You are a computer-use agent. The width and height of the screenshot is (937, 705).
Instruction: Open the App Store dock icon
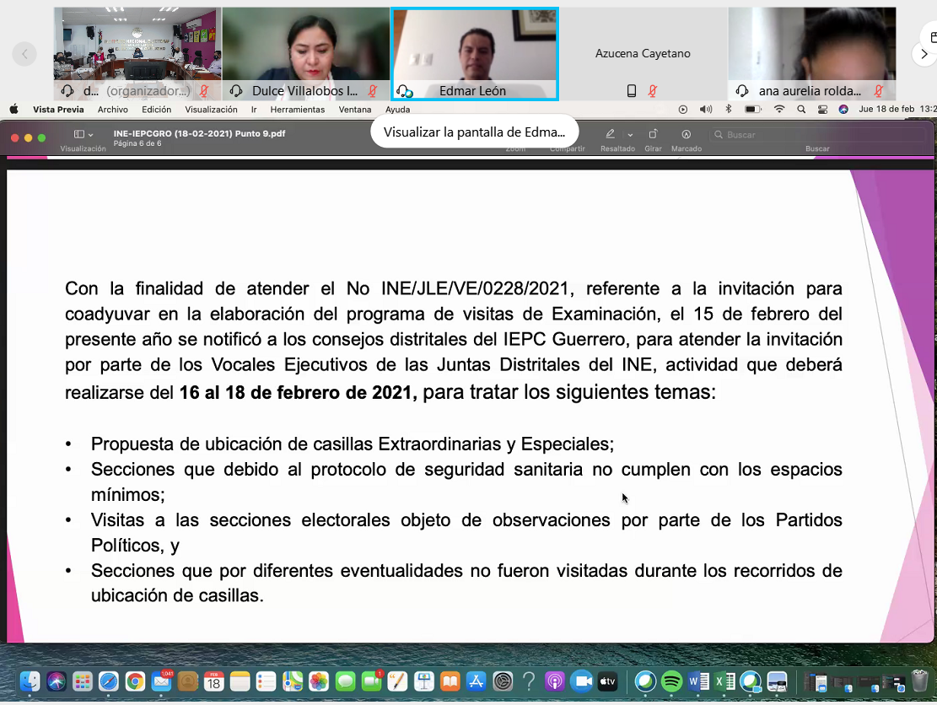[476, 681]
